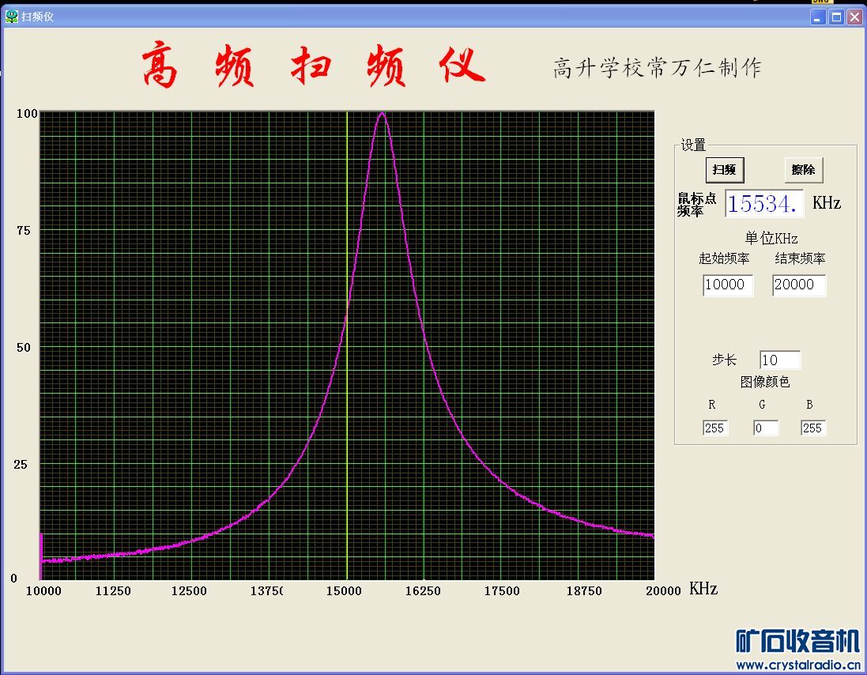867x675 pixels.
Task: Click the 设置 group box label
Action: [x=693, y=145]
